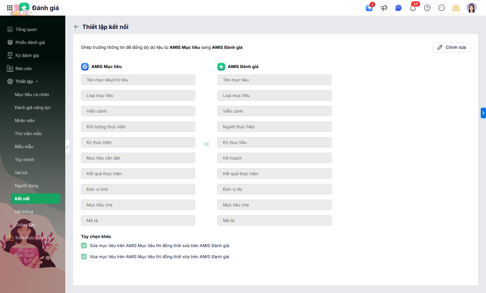
Task: Open the more options ellipsis icon
Action: [x=442, y=8]
